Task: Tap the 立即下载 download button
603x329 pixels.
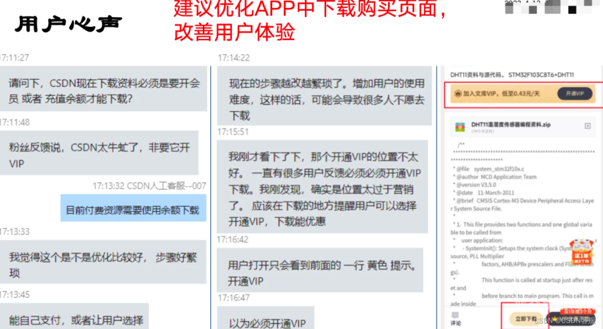Action: (x=526, y=318)
